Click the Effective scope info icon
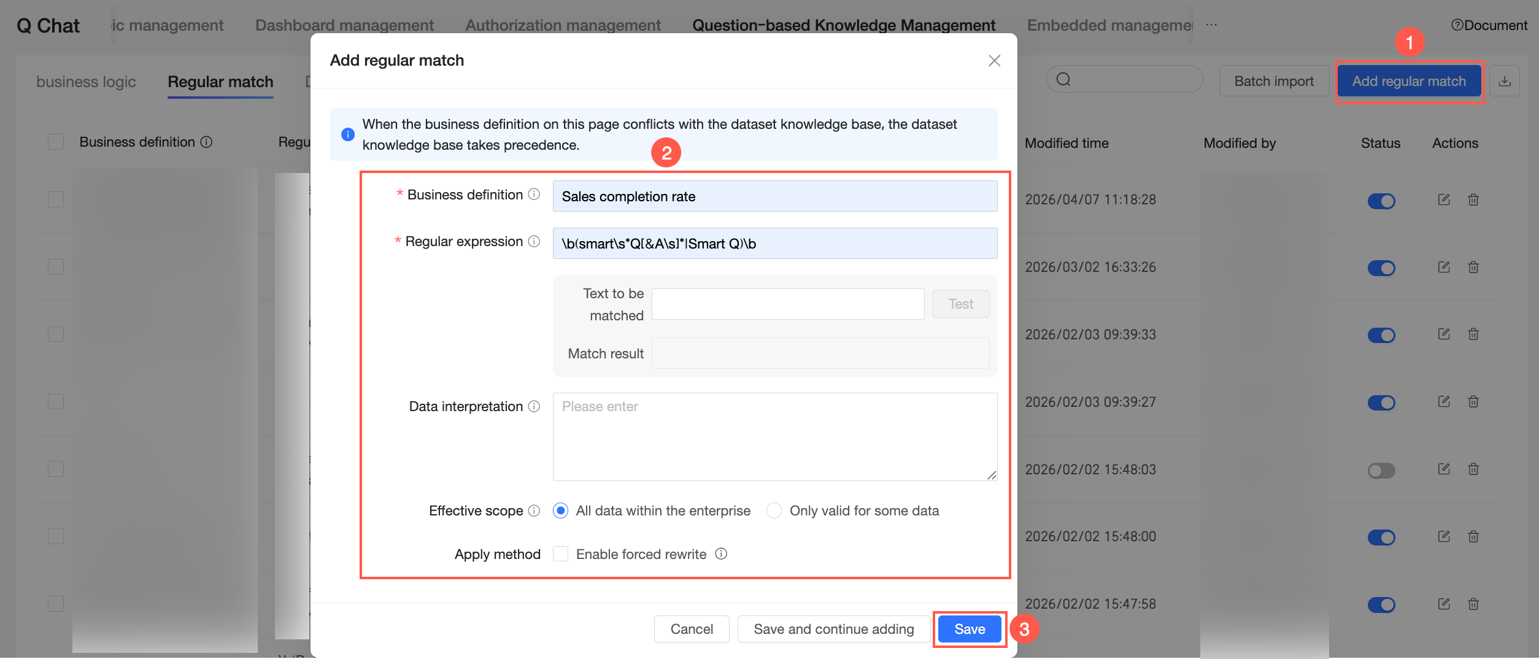1539x659 pixels. pyautogui.click(x=534, y=511)
